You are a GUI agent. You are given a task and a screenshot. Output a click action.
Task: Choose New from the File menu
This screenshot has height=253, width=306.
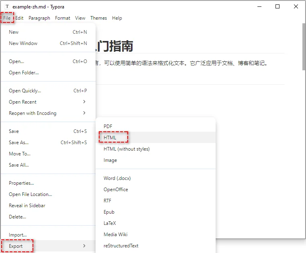point(48,32)
